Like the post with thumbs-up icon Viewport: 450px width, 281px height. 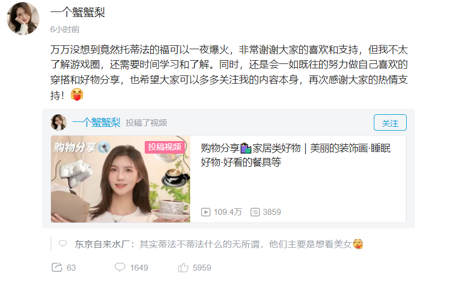[183, 267]
